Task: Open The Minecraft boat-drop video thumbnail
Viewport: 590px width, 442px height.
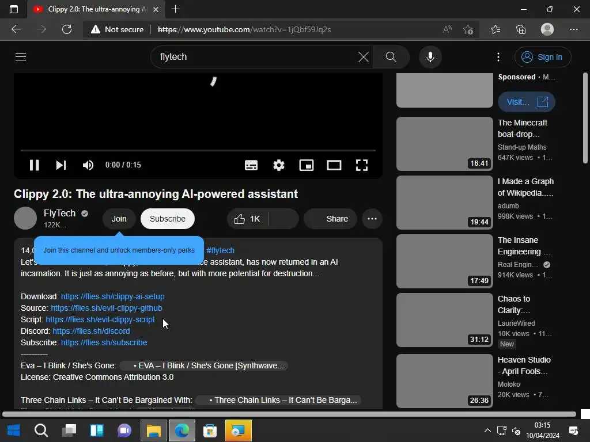Action: 445,144
